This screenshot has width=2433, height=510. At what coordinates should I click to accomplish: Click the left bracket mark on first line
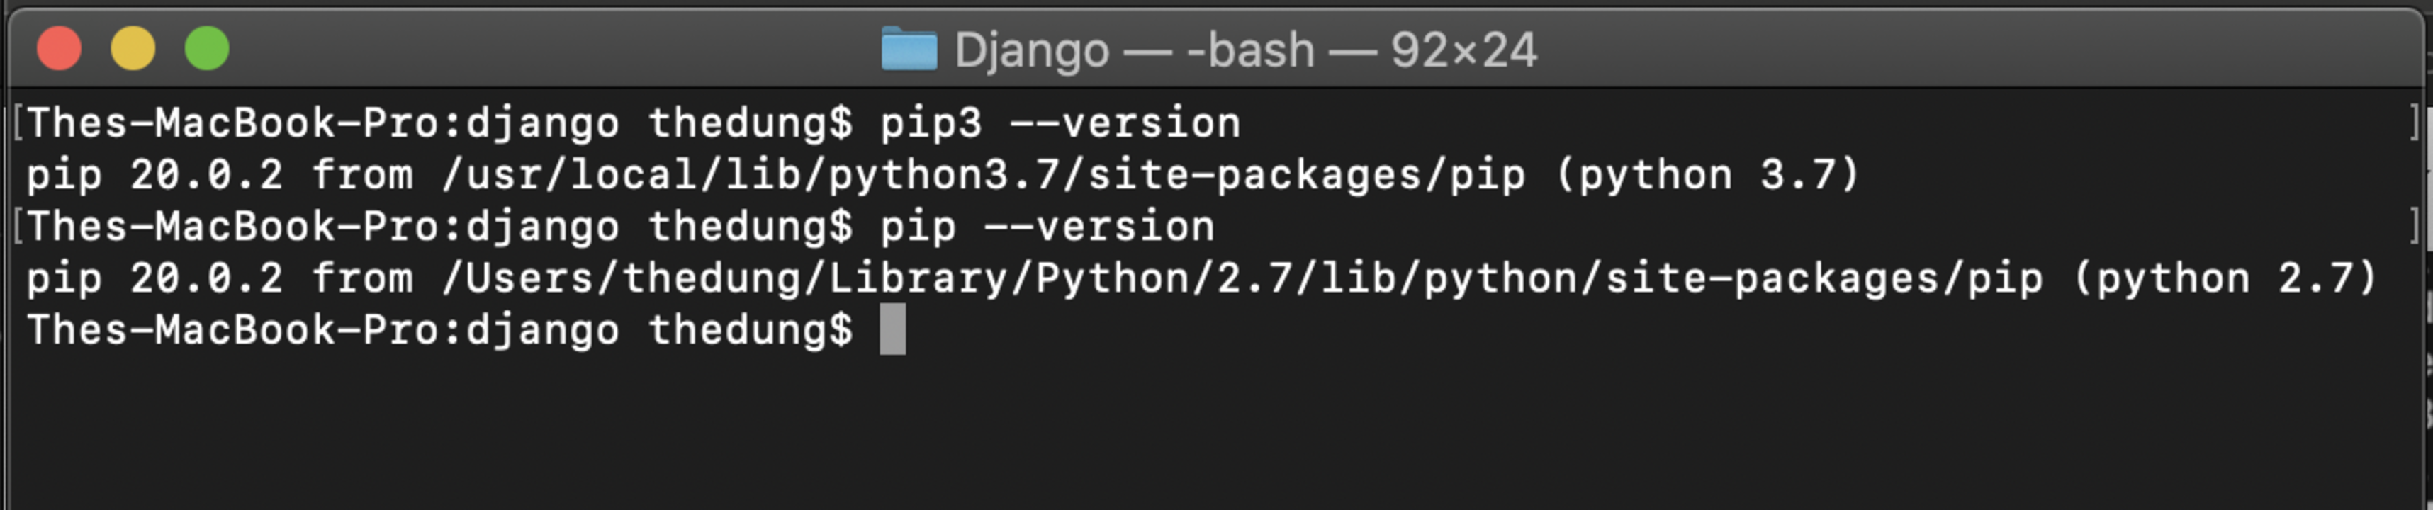click(x=18, y=124)
